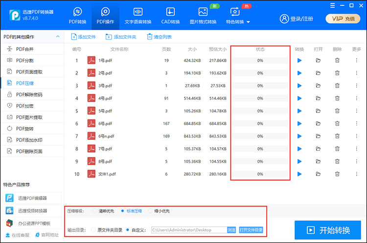The width and height of the screenshot is (367, 243).
Task: Select the 清晰优先 compression option
Action: 103,211
